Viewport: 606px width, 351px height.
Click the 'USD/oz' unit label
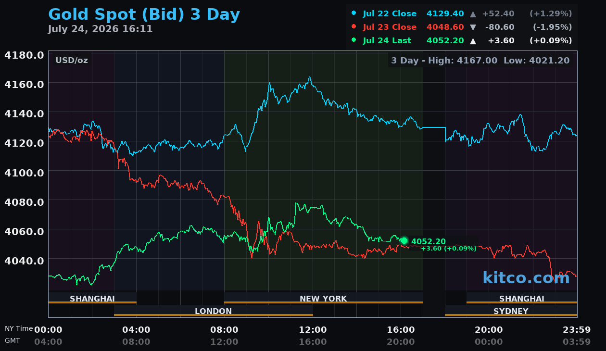[72, 60]
